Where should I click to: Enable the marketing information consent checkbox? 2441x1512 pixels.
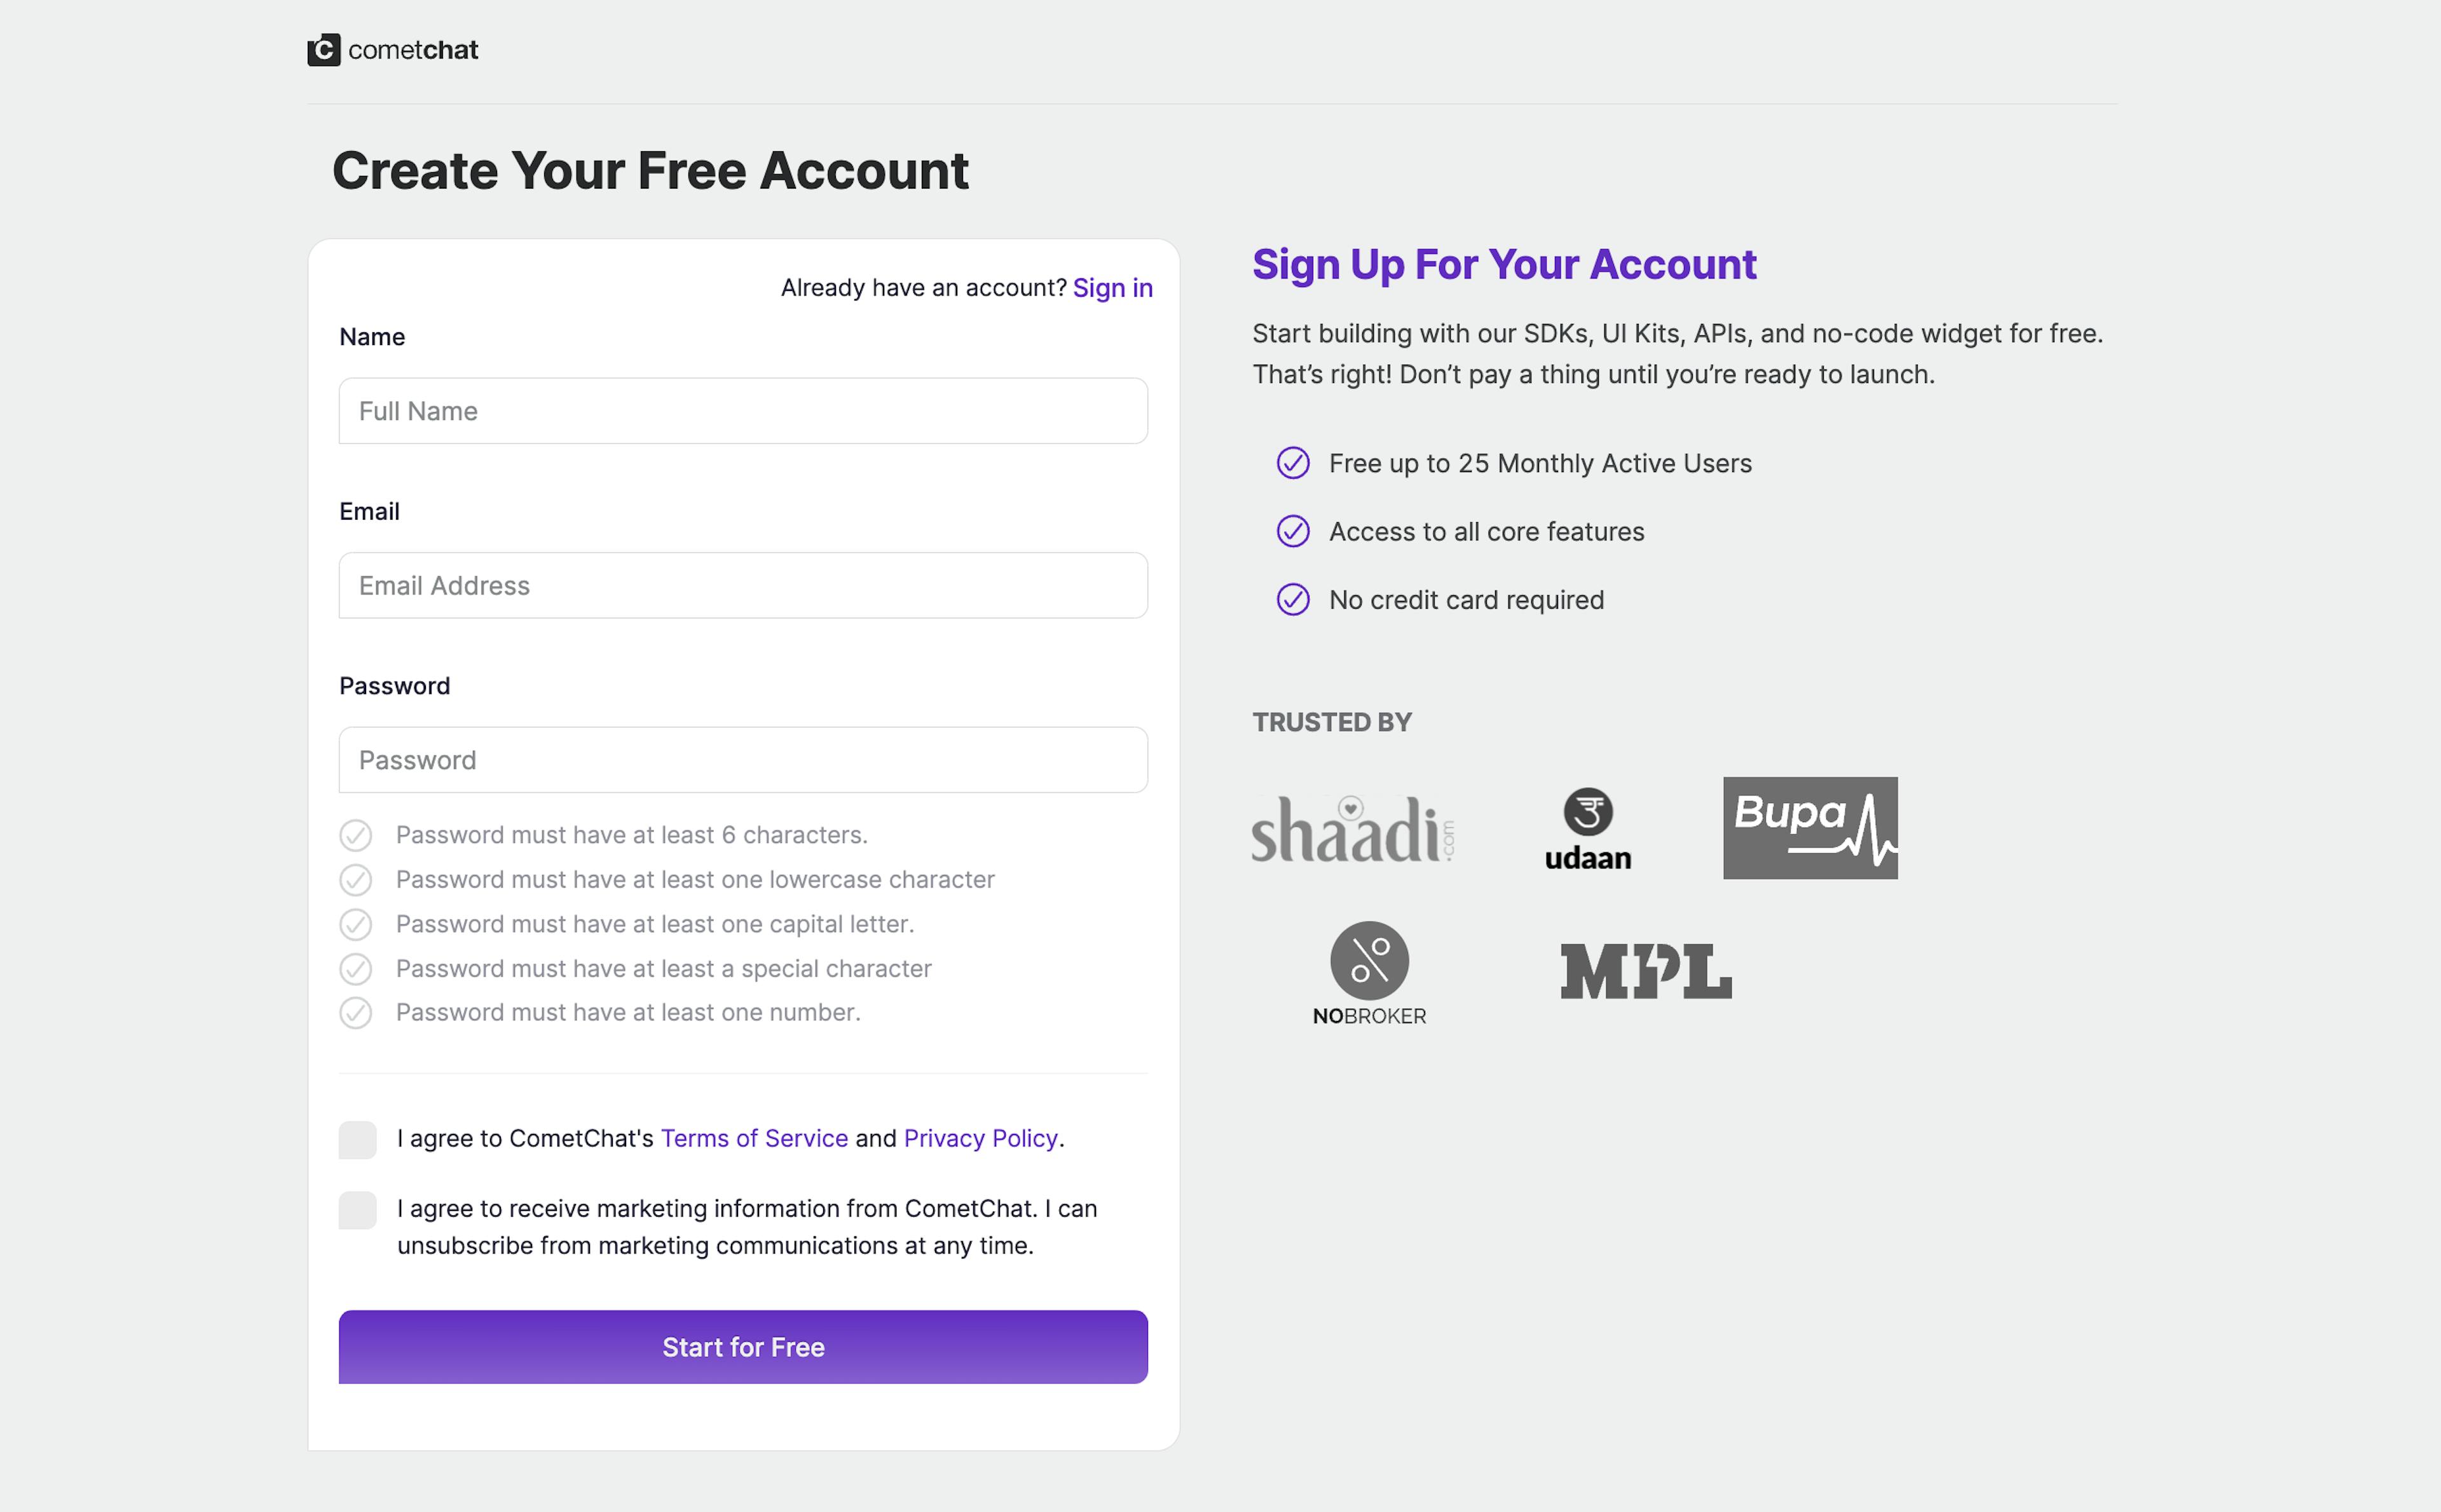tap(357, 1210)
